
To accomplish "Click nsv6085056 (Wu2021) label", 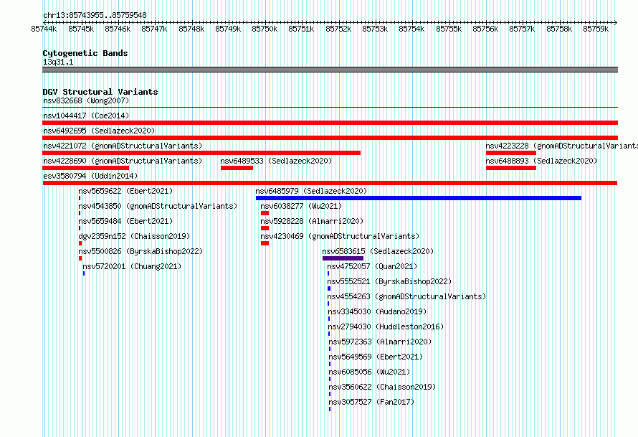I will coord(369,372).
